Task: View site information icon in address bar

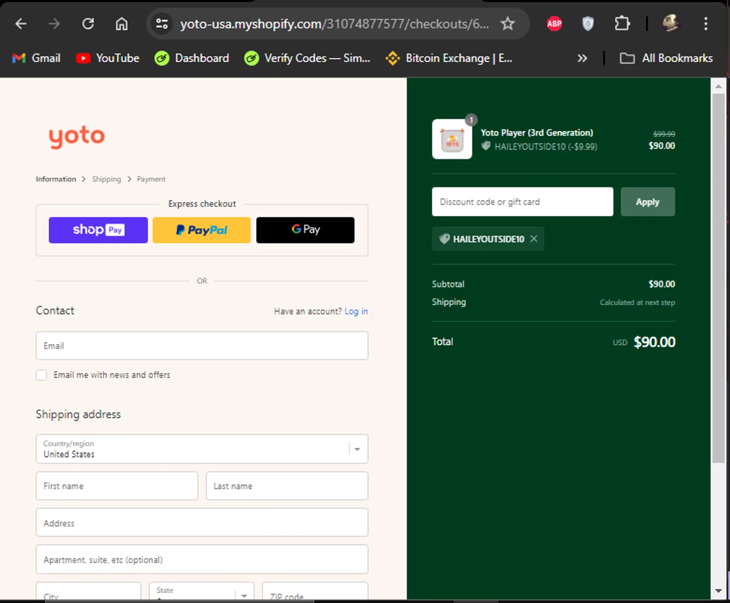Action: 162,23
